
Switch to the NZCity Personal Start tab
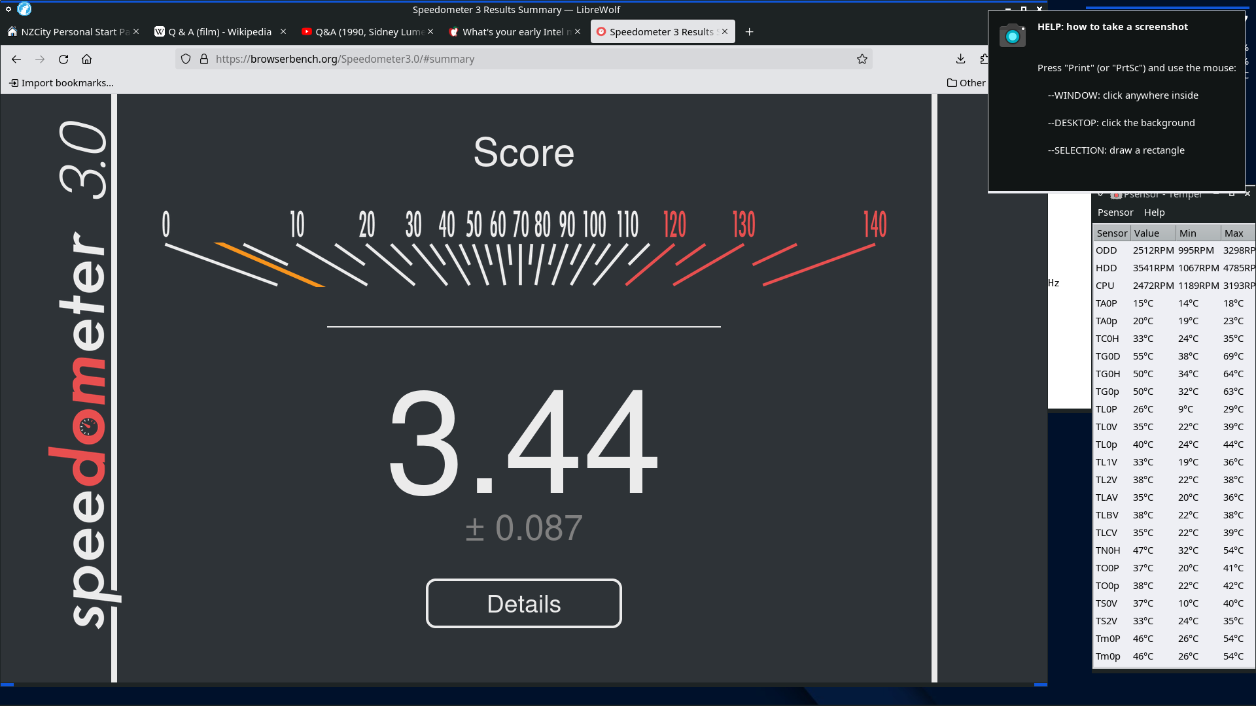[69, 31]
